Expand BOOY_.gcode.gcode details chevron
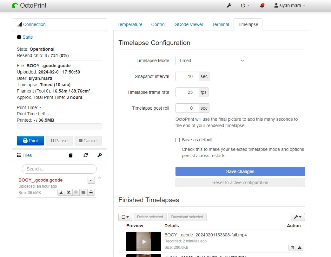This screenshot has width=331, height=257. pos(91,180)
